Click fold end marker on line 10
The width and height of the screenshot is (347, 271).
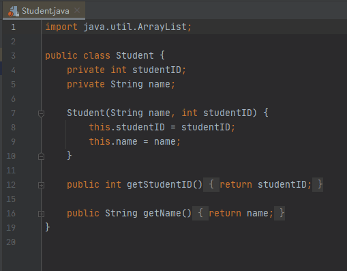[41, 156]
